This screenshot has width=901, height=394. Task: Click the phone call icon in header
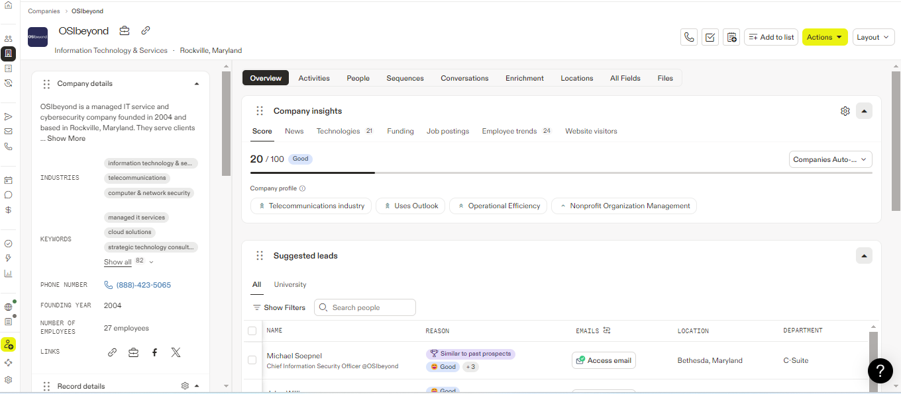689,38
